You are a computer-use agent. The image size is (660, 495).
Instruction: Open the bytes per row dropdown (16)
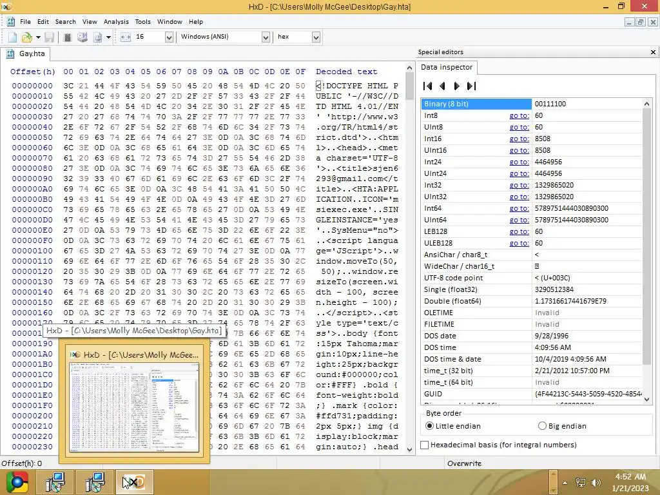[169, 37]
